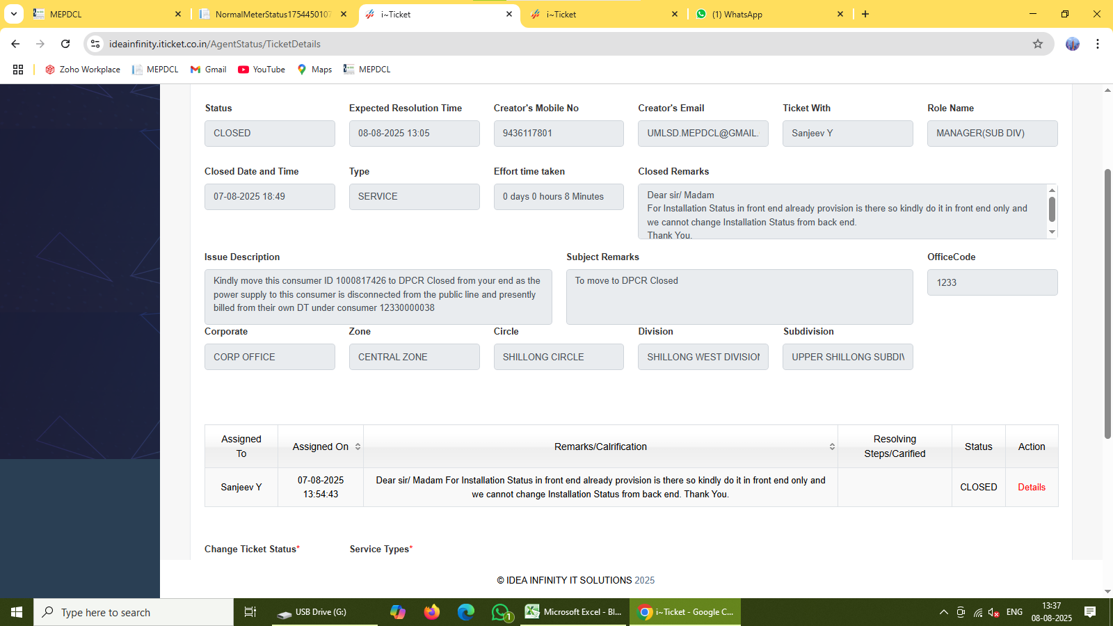The width and height of the screenshot is (1113, 626).
Task: Go back to the previous page
Action: [15, 44]
